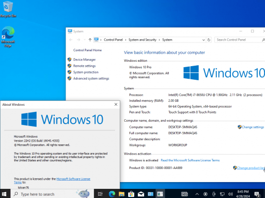This screenshot has height=198, width=265.
Task: Open Remote settings link
Action: [x=84, y=66]
